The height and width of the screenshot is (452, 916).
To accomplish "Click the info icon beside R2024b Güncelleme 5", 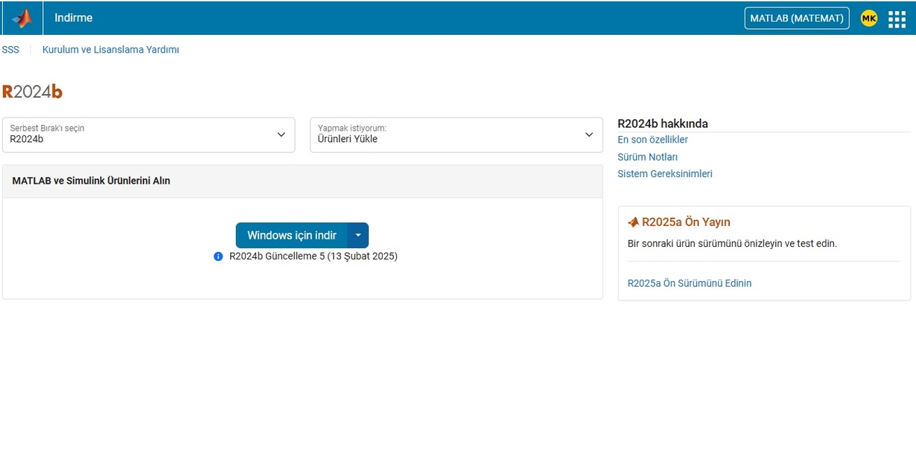I will point(218,256).
